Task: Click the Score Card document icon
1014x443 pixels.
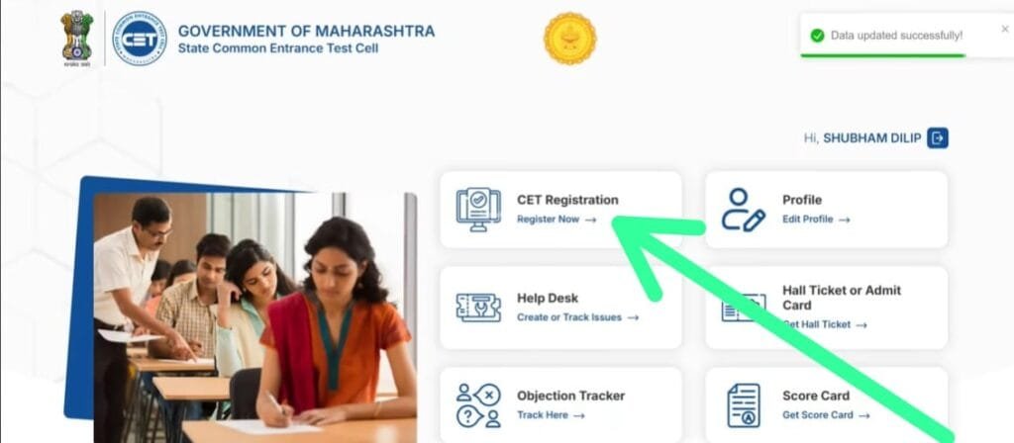Action: point(744,405)
